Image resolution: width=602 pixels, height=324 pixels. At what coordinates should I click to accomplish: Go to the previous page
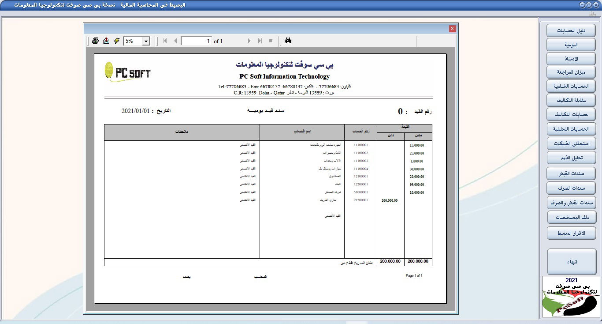coord(175,40)
